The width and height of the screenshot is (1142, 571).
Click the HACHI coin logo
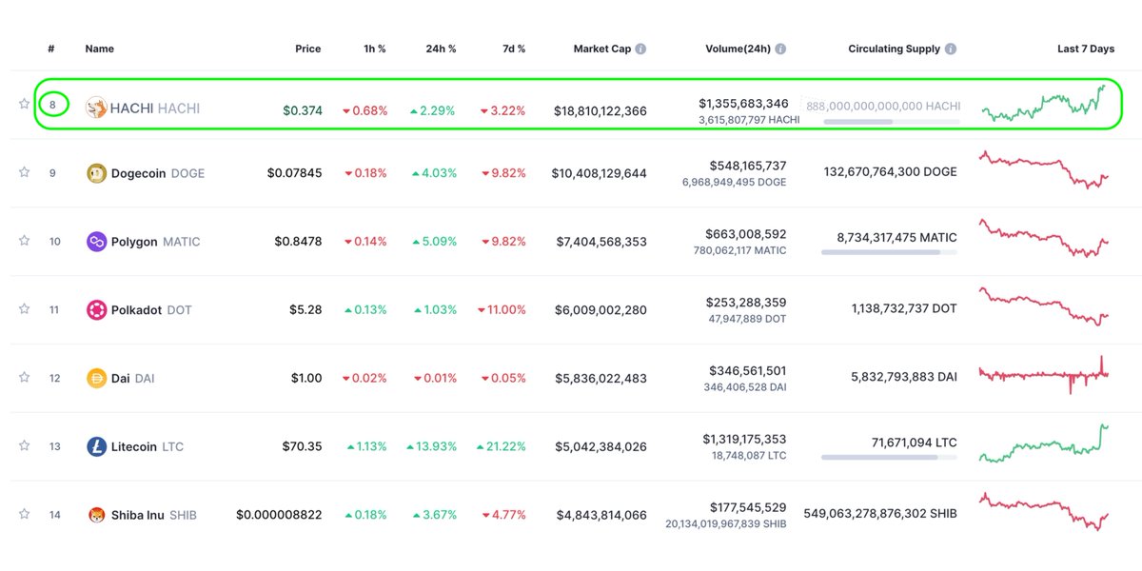[x=96, y=108]
